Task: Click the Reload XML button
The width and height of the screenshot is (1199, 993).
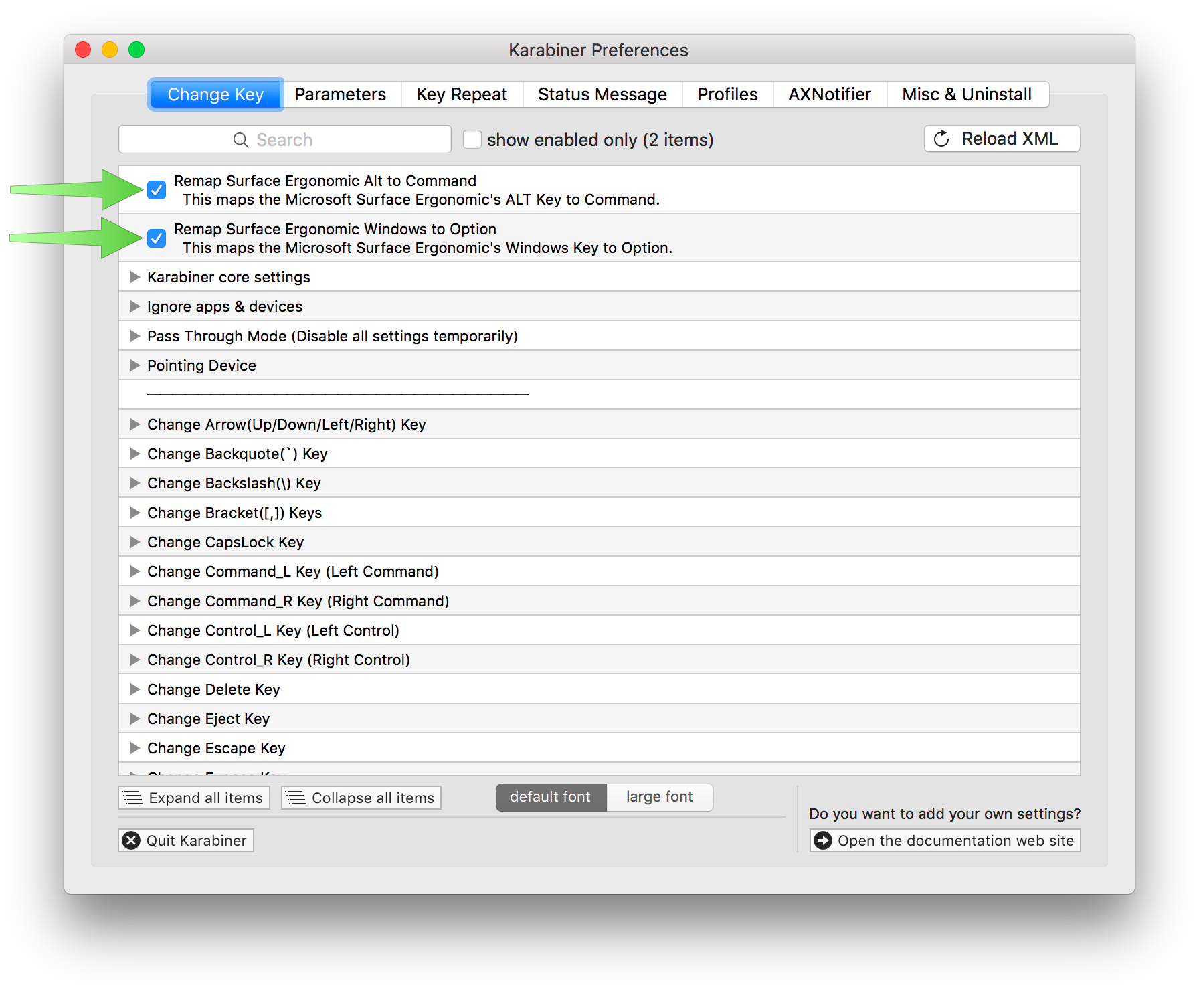Action: pos(1002,139)
